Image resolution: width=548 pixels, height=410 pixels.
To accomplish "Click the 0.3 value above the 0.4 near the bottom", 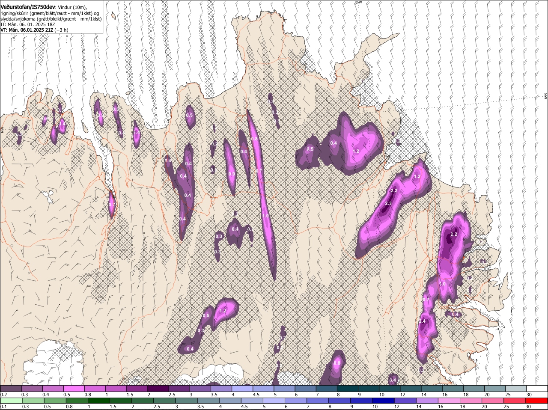I will coord(201,330).
